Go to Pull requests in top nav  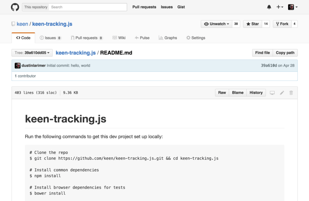pyautogui.click(x=144, y=7)
